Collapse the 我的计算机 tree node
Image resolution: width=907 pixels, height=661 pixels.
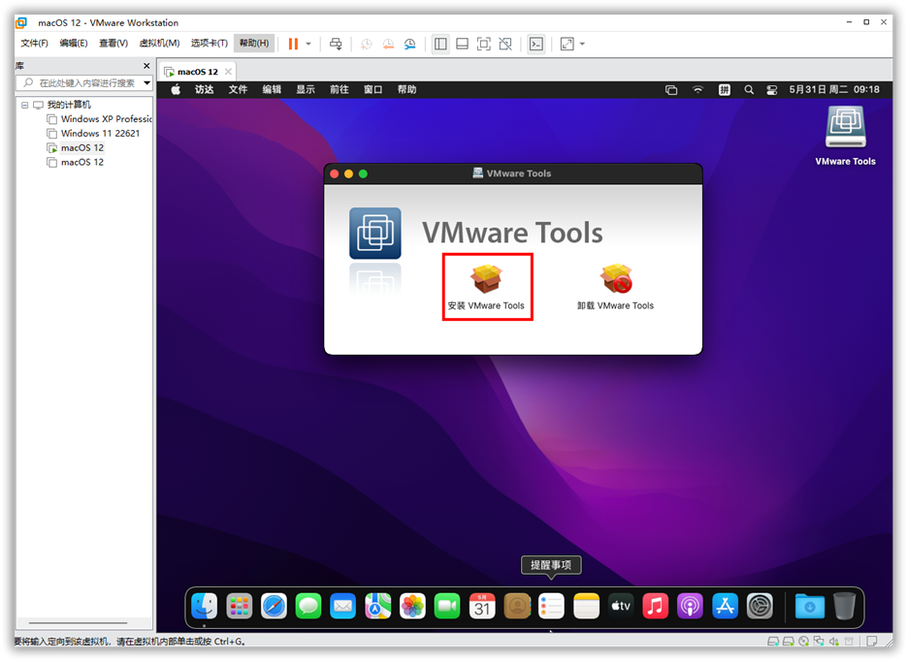pyautogui.click(x=25, y=105)
